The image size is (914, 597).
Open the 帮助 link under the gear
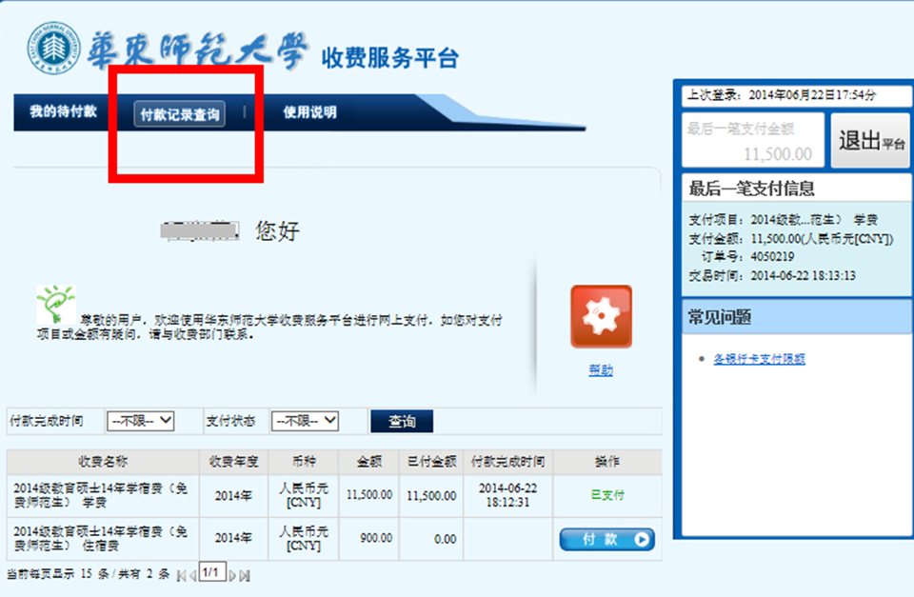tap(601, 369)
